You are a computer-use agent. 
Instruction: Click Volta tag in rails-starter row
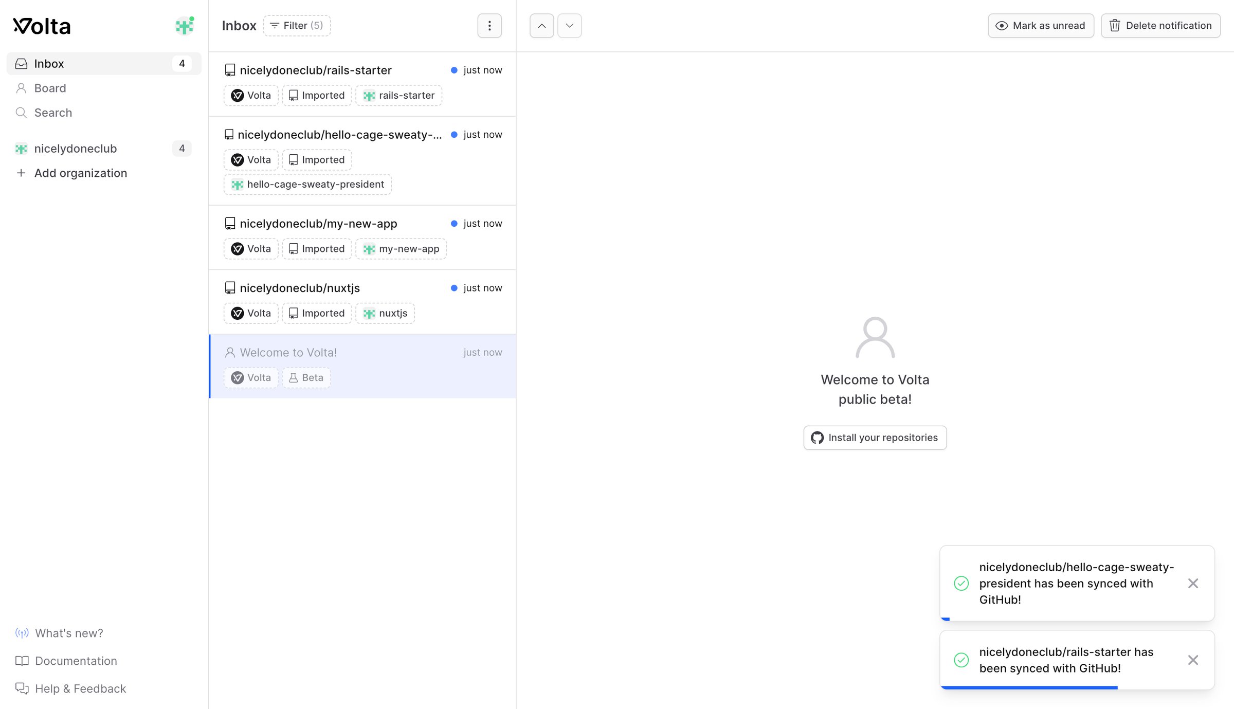click(251, 96)
